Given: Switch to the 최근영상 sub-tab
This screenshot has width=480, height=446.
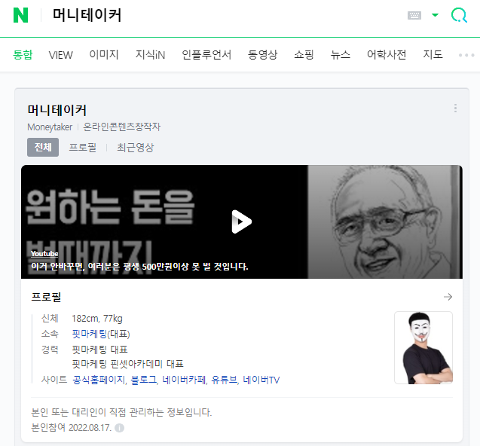Looking at the screenshot, I should tap(135, 148).
